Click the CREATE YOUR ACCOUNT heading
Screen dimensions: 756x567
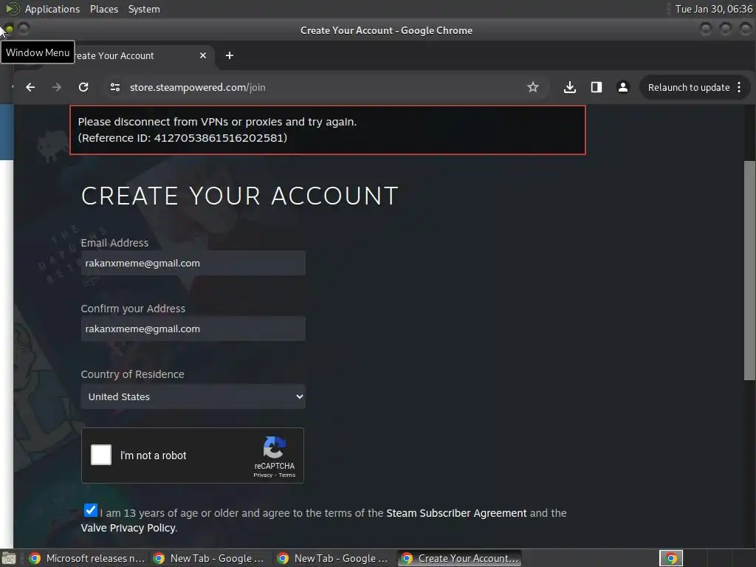[240, 196]
